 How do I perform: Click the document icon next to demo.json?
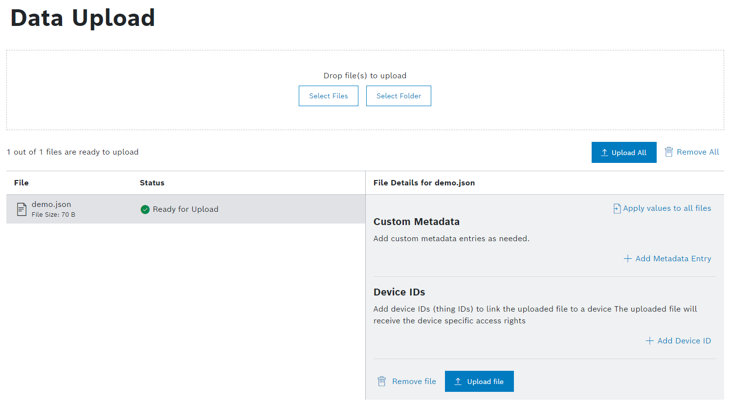point(22,209)
